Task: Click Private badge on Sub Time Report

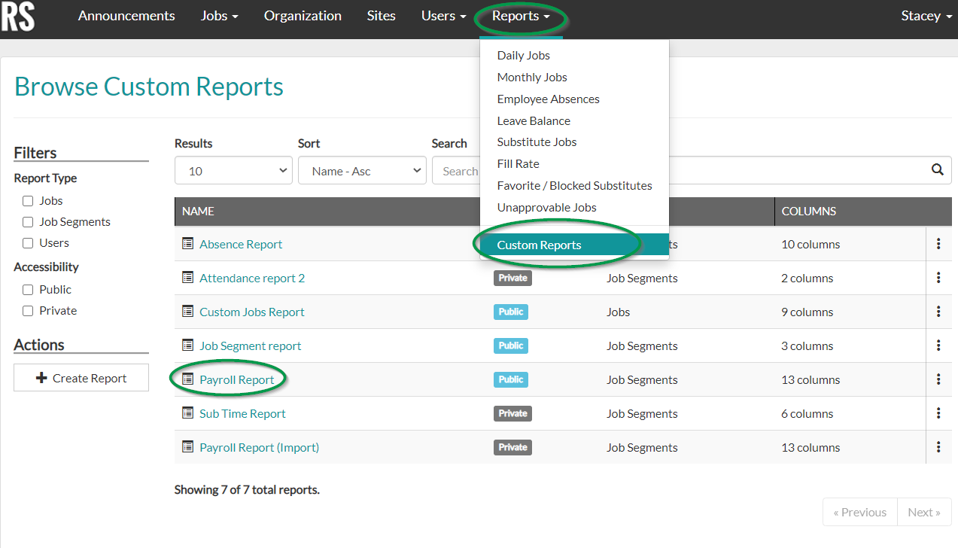Action: (x=512, y=413)
